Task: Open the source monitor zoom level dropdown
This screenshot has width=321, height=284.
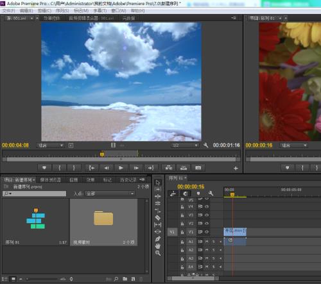Action: [x=50, y=146]
